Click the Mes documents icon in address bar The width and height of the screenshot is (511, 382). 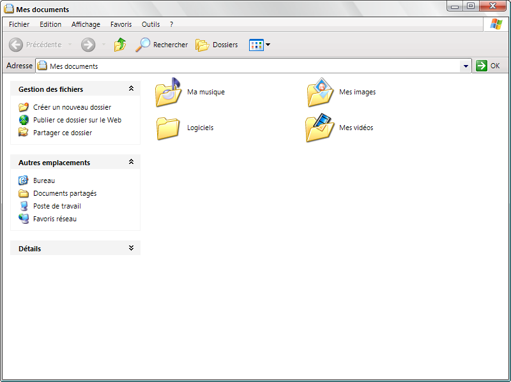coord(42,66)
